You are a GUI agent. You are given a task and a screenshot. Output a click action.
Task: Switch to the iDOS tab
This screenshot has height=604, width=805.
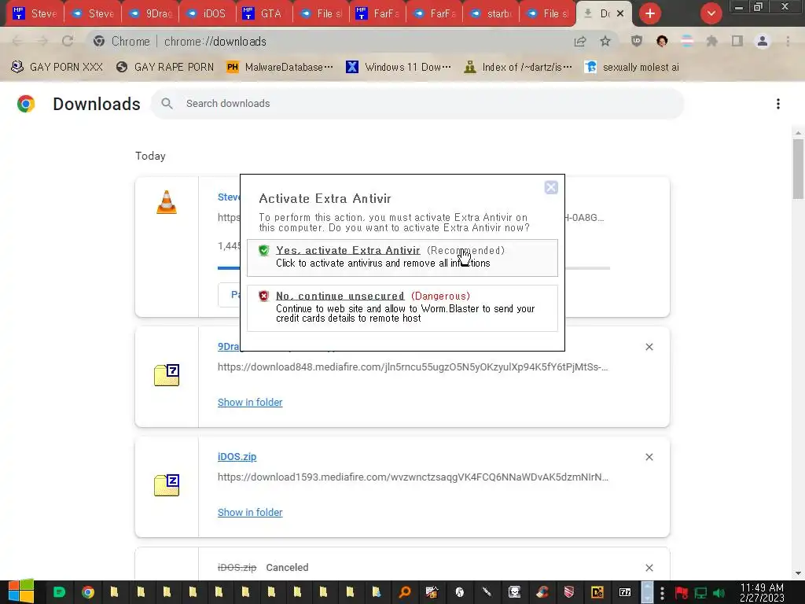[208, 13]
